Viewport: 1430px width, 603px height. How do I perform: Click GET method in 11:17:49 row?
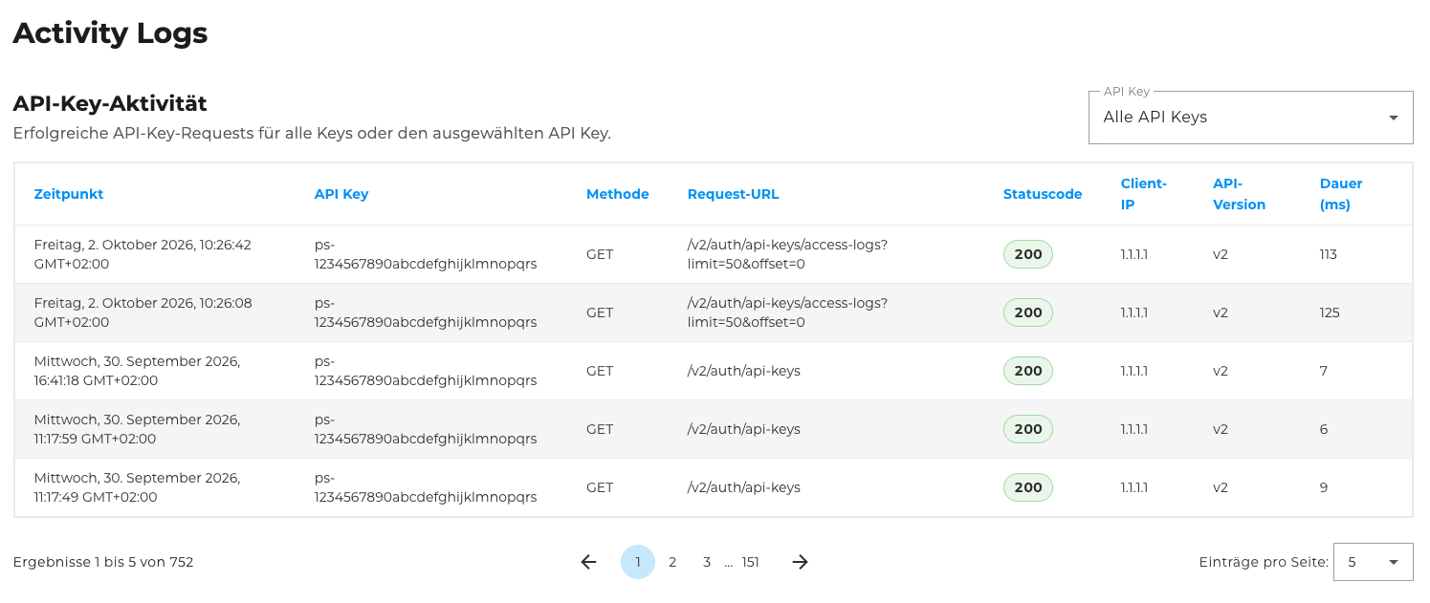600,487
